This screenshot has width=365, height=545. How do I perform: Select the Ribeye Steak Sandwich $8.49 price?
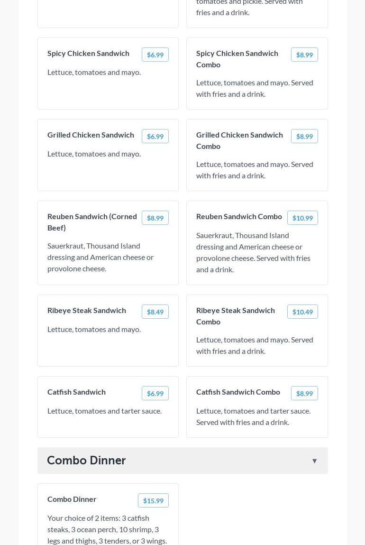click(x=155, y=312)
